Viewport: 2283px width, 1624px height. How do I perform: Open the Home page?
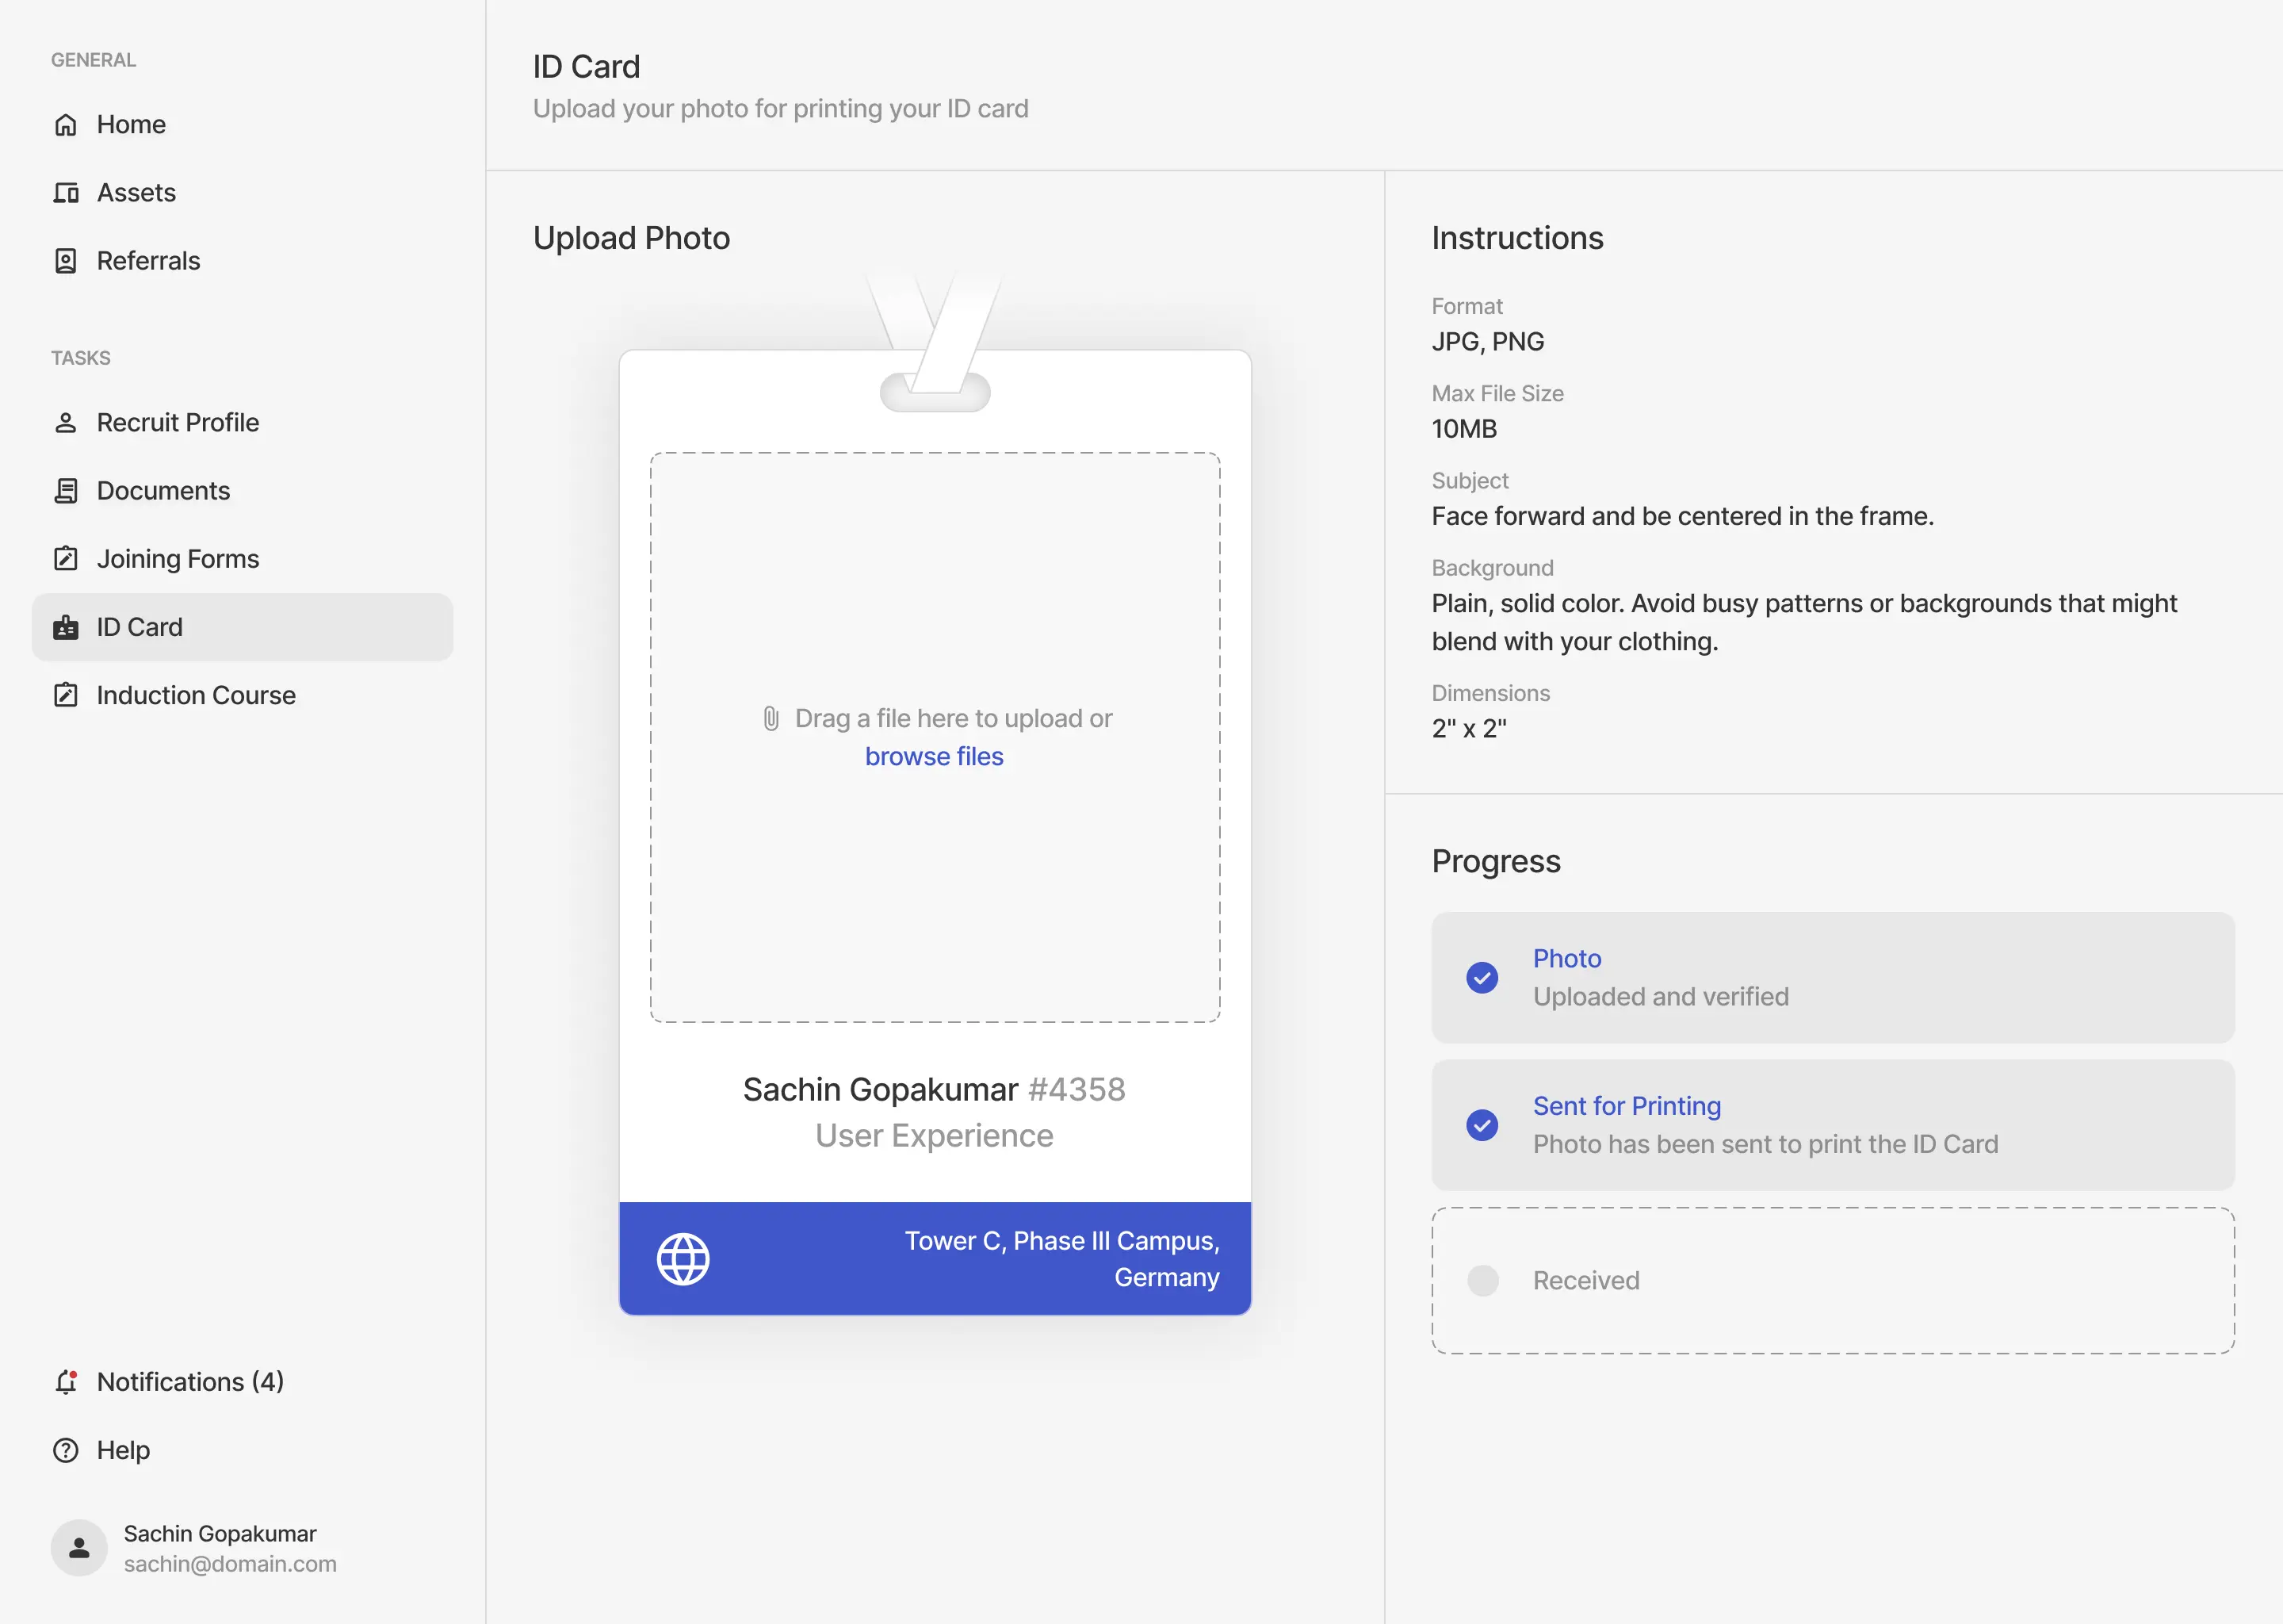[243, 125]
